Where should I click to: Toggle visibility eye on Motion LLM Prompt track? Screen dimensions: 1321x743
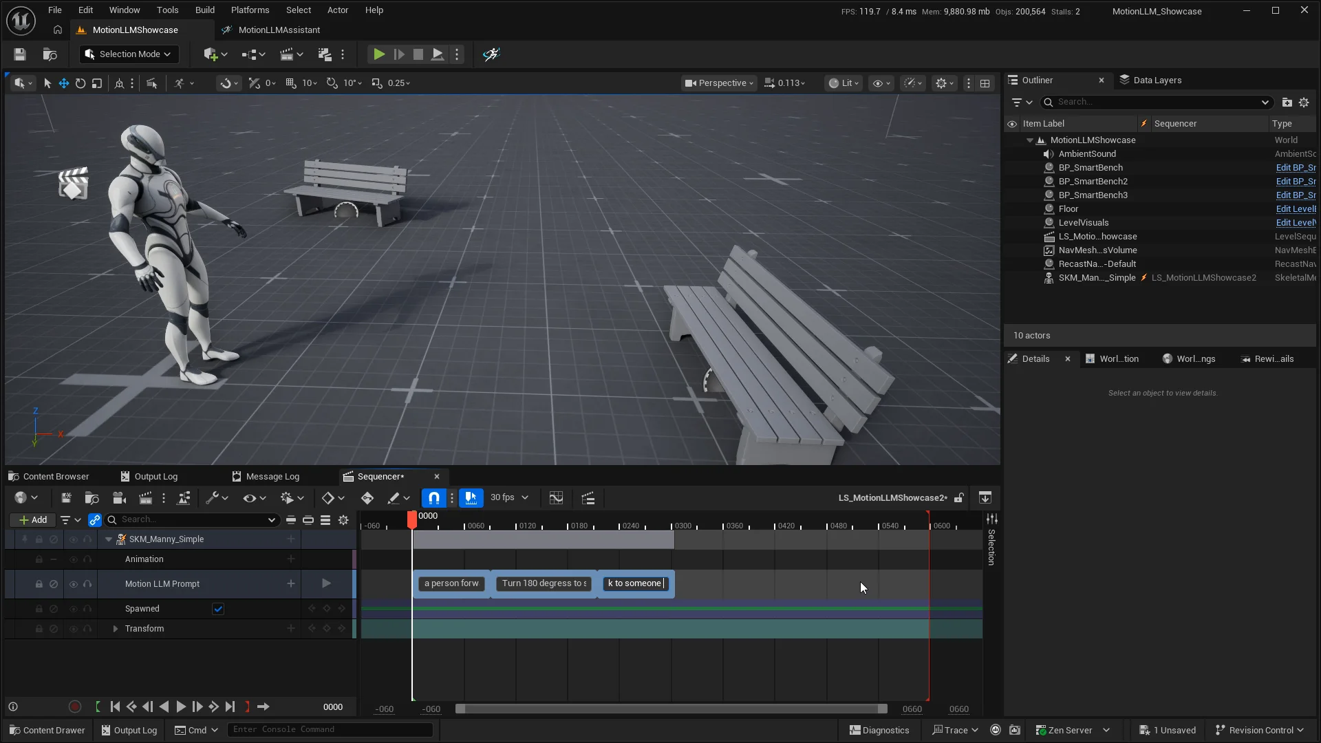tap(73, 584)
